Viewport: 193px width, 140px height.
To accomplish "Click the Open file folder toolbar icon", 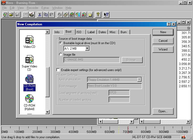I will [11, 15].
